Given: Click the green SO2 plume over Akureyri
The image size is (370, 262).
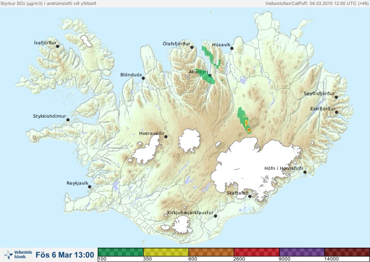Looking at the screenshot, I should [205, 76].
